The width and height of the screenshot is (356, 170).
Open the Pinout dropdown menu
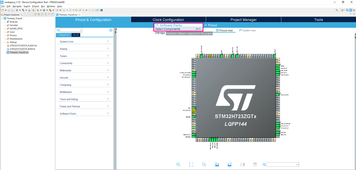pos(211,25)
